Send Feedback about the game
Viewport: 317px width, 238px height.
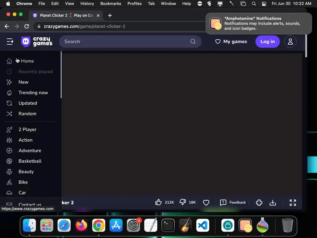coord(233,202)
